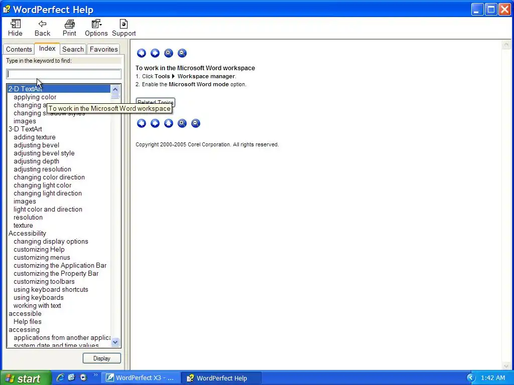Select the 'resolution' index entry
This screenshot has width=514, height=385.
tap(28, 218)
